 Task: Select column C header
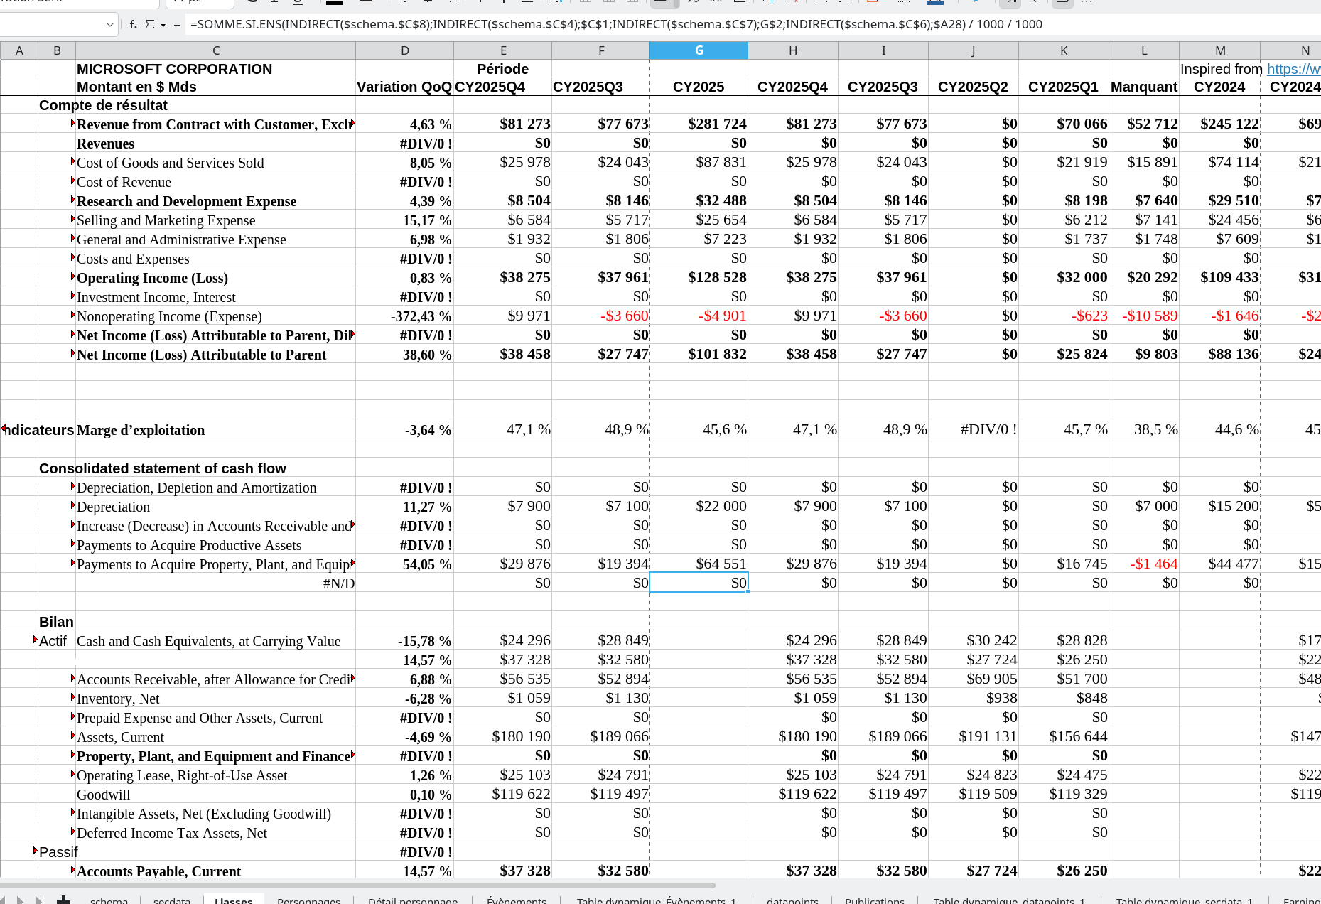coord(215,50)
